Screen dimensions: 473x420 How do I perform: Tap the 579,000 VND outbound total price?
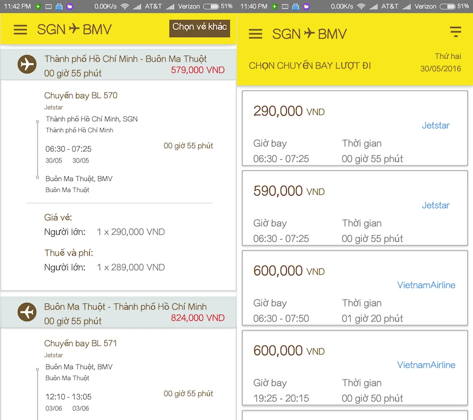point(198,70)
